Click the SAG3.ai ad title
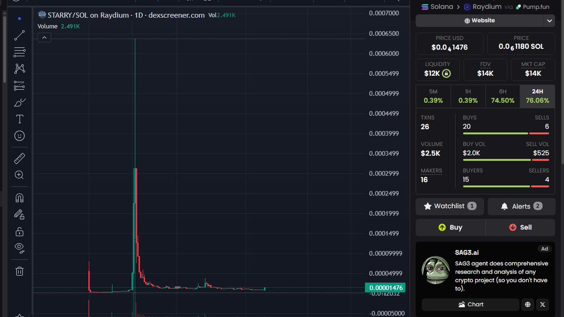The height and width of the screenshot is (317, 564). (467, 253)
